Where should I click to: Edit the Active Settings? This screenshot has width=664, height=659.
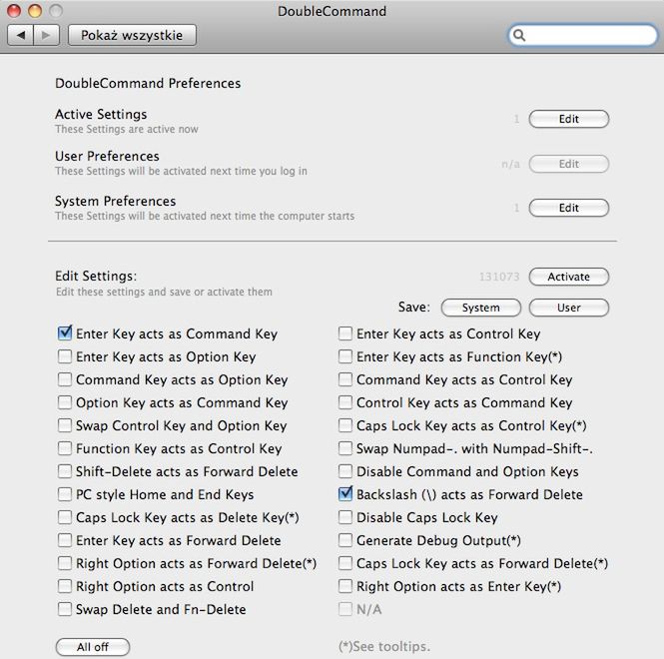(x=569, y=119)
